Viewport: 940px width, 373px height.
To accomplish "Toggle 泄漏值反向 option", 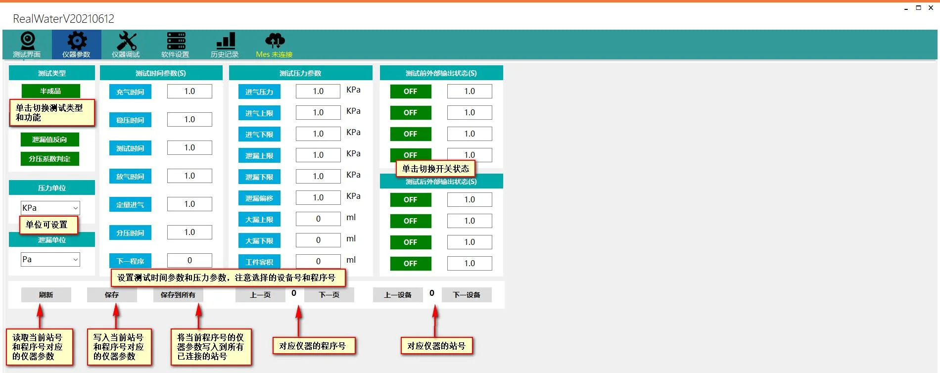I will point(49,140).
